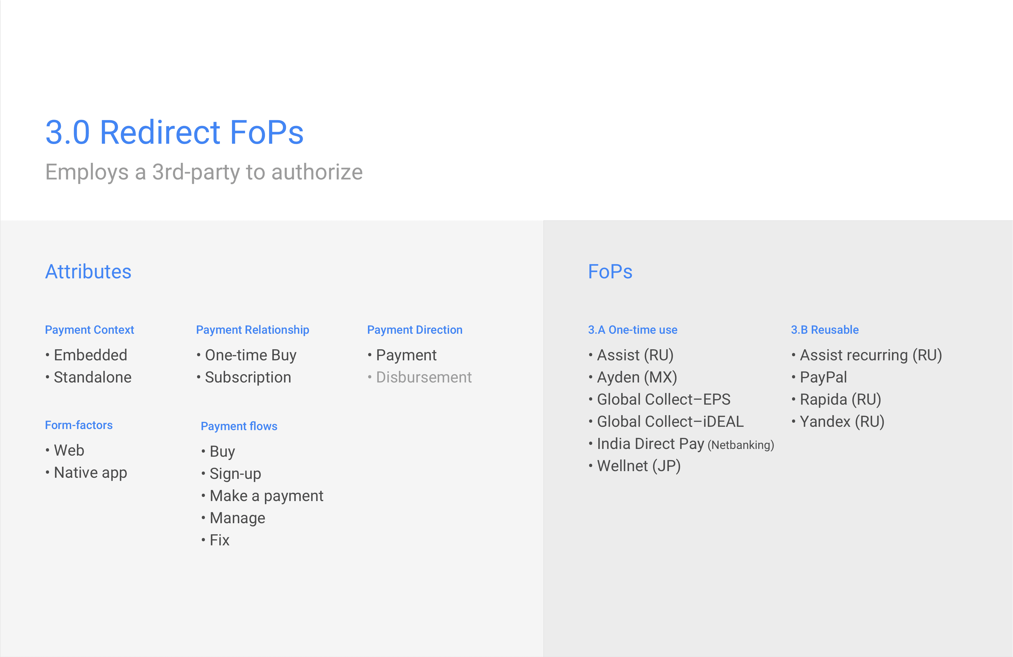Open the Payment flows heading
1013x657 pixels.
click(239, 426)
